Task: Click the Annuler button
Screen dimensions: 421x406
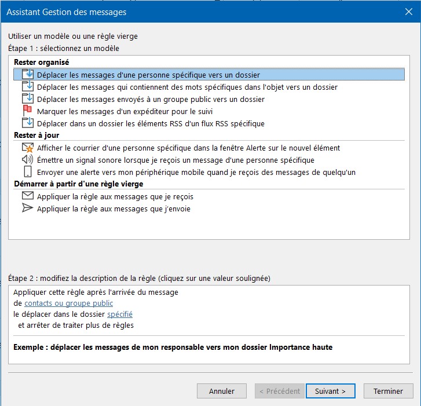Action: tap(222, 391)
